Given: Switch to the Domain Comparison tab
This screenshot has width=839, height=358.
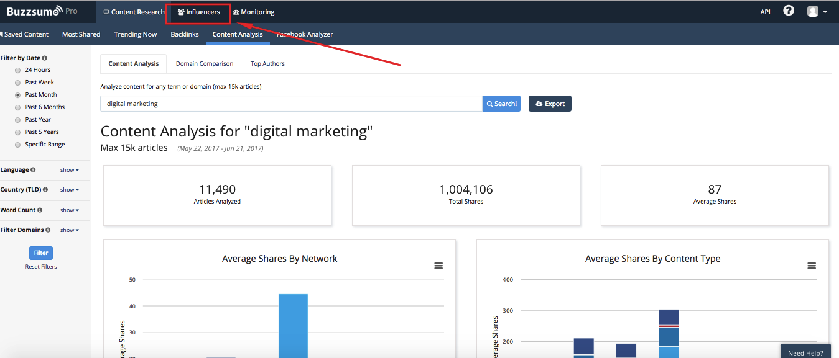Looking at the screenshot, I should click(x=205, y=63).
